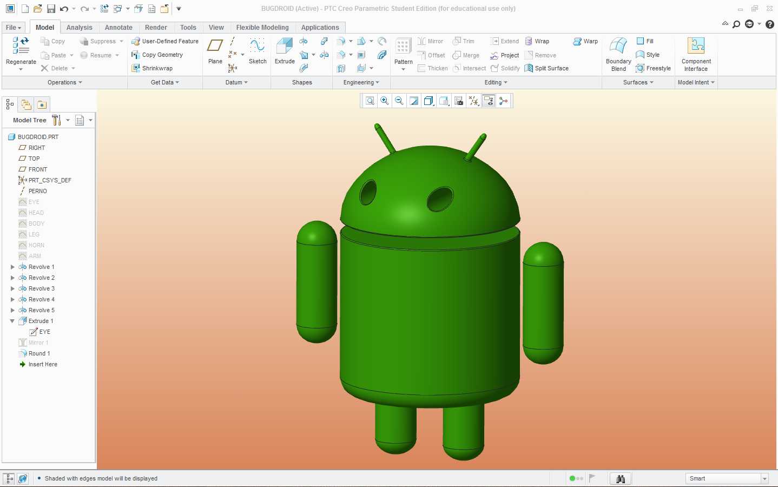Open Model Tree settings hammer button
778x487 pixels.
(x=56, y=120)
